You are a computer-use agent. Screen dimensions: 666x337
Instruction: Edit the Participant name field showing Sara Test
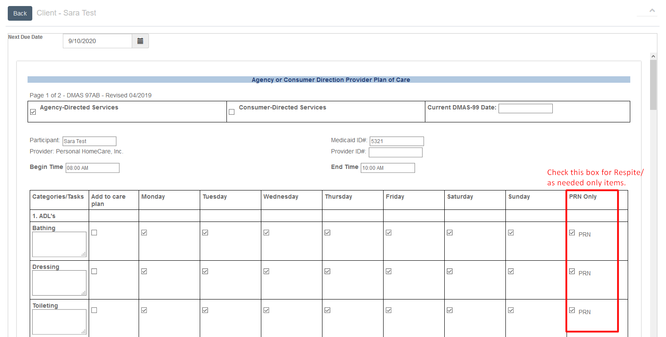pyautogui.click(x=89, y=141)
